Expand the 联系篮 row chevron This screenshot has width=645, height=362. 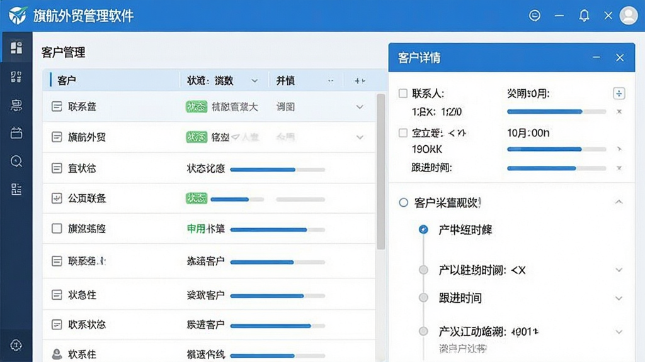[360, 107]
